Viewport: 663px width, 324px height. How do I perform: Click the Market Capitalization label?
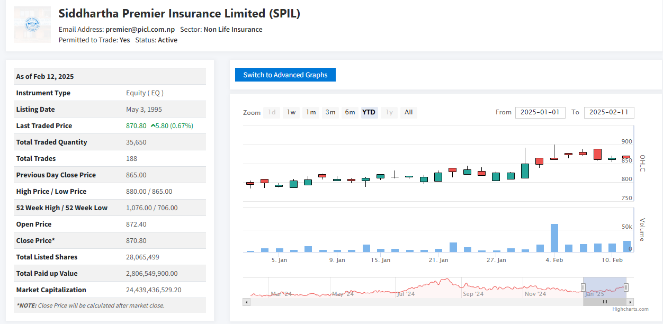pos(51,290)
